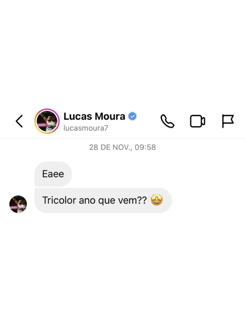Tap the blue verified badge
The width and height of the screenshot is (245, 327).
coord(132,116)
